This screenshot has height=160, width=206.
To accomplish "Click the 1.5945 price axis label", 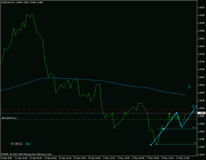I will point(201,23).
